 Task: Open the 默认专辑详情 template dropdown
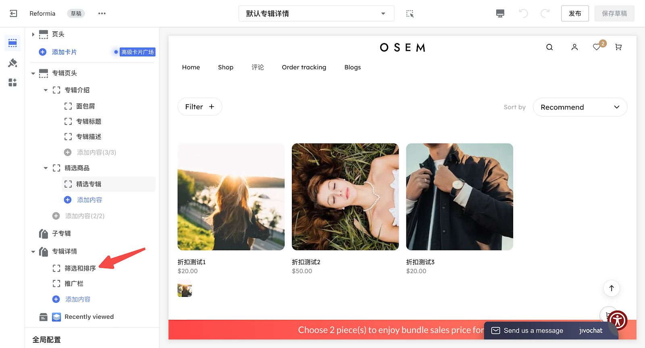(316, 14)
